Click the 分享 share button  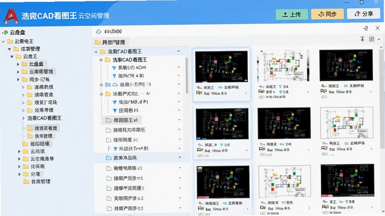(364, 14)
